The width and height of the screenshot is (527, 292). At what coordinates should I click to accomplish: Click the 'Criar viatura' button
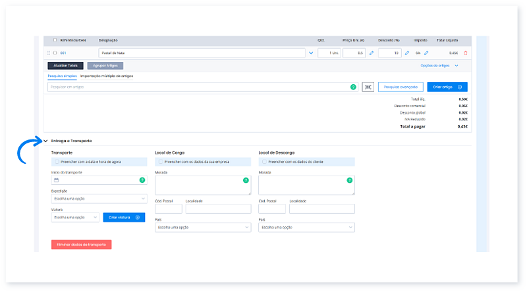(x=124, y=217)
